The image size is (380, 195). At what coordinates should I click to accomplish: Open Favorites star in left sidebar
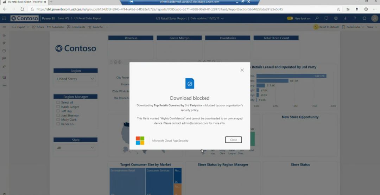tap(4, 43)
